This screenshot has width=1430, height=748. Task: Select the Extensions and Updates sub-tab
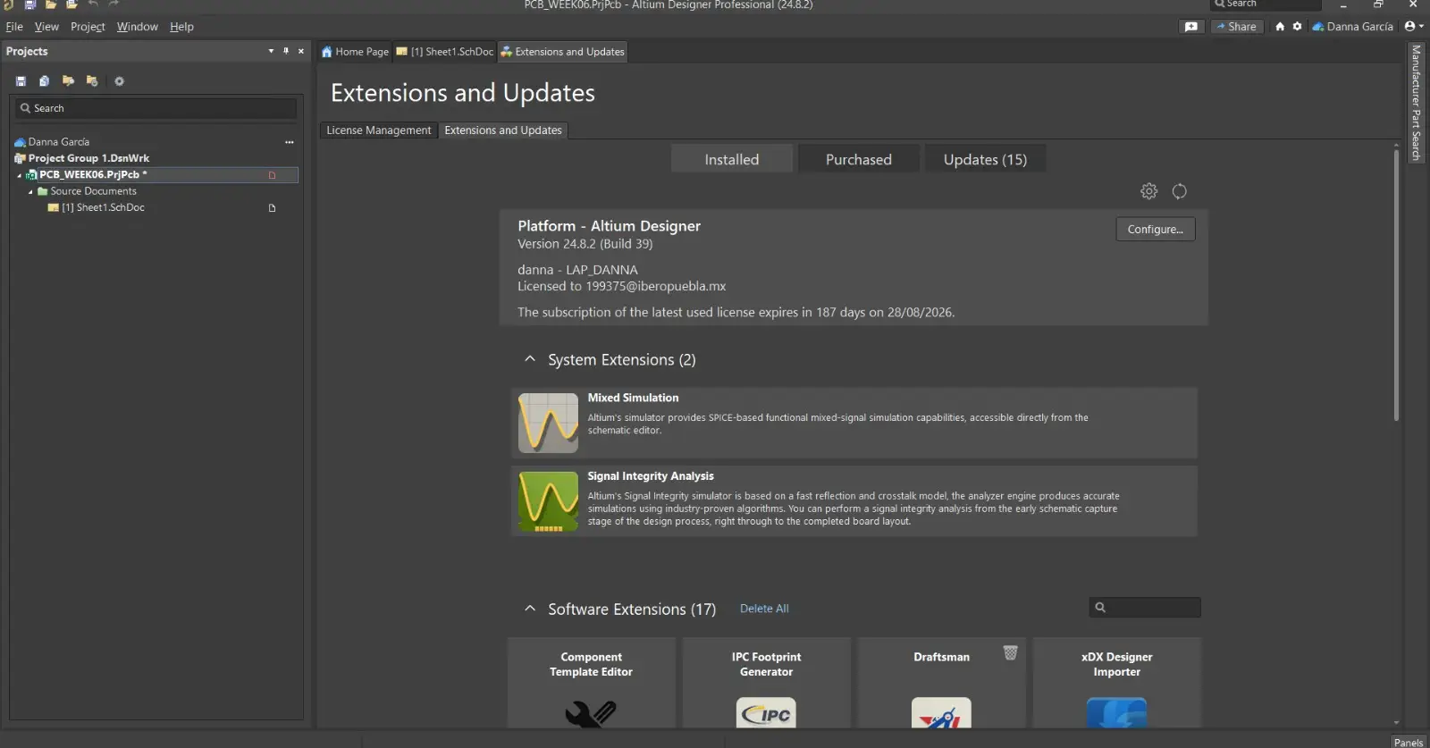point(503,130)
